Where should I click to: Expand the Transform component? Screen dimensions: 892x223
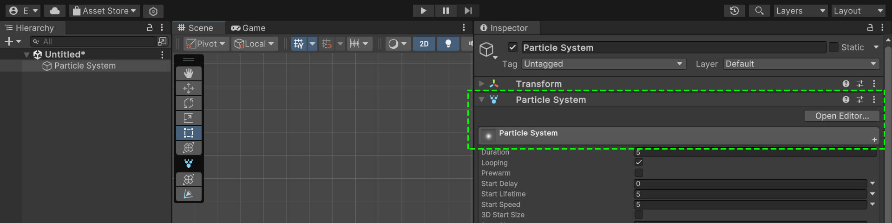[x=482, y=84]
